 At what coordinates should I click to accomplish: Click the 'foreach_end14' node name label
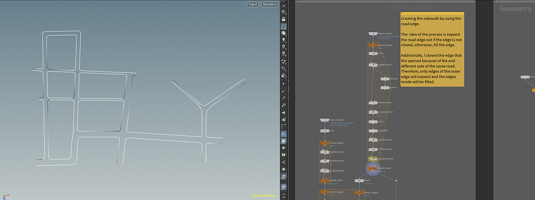(384, 168)
